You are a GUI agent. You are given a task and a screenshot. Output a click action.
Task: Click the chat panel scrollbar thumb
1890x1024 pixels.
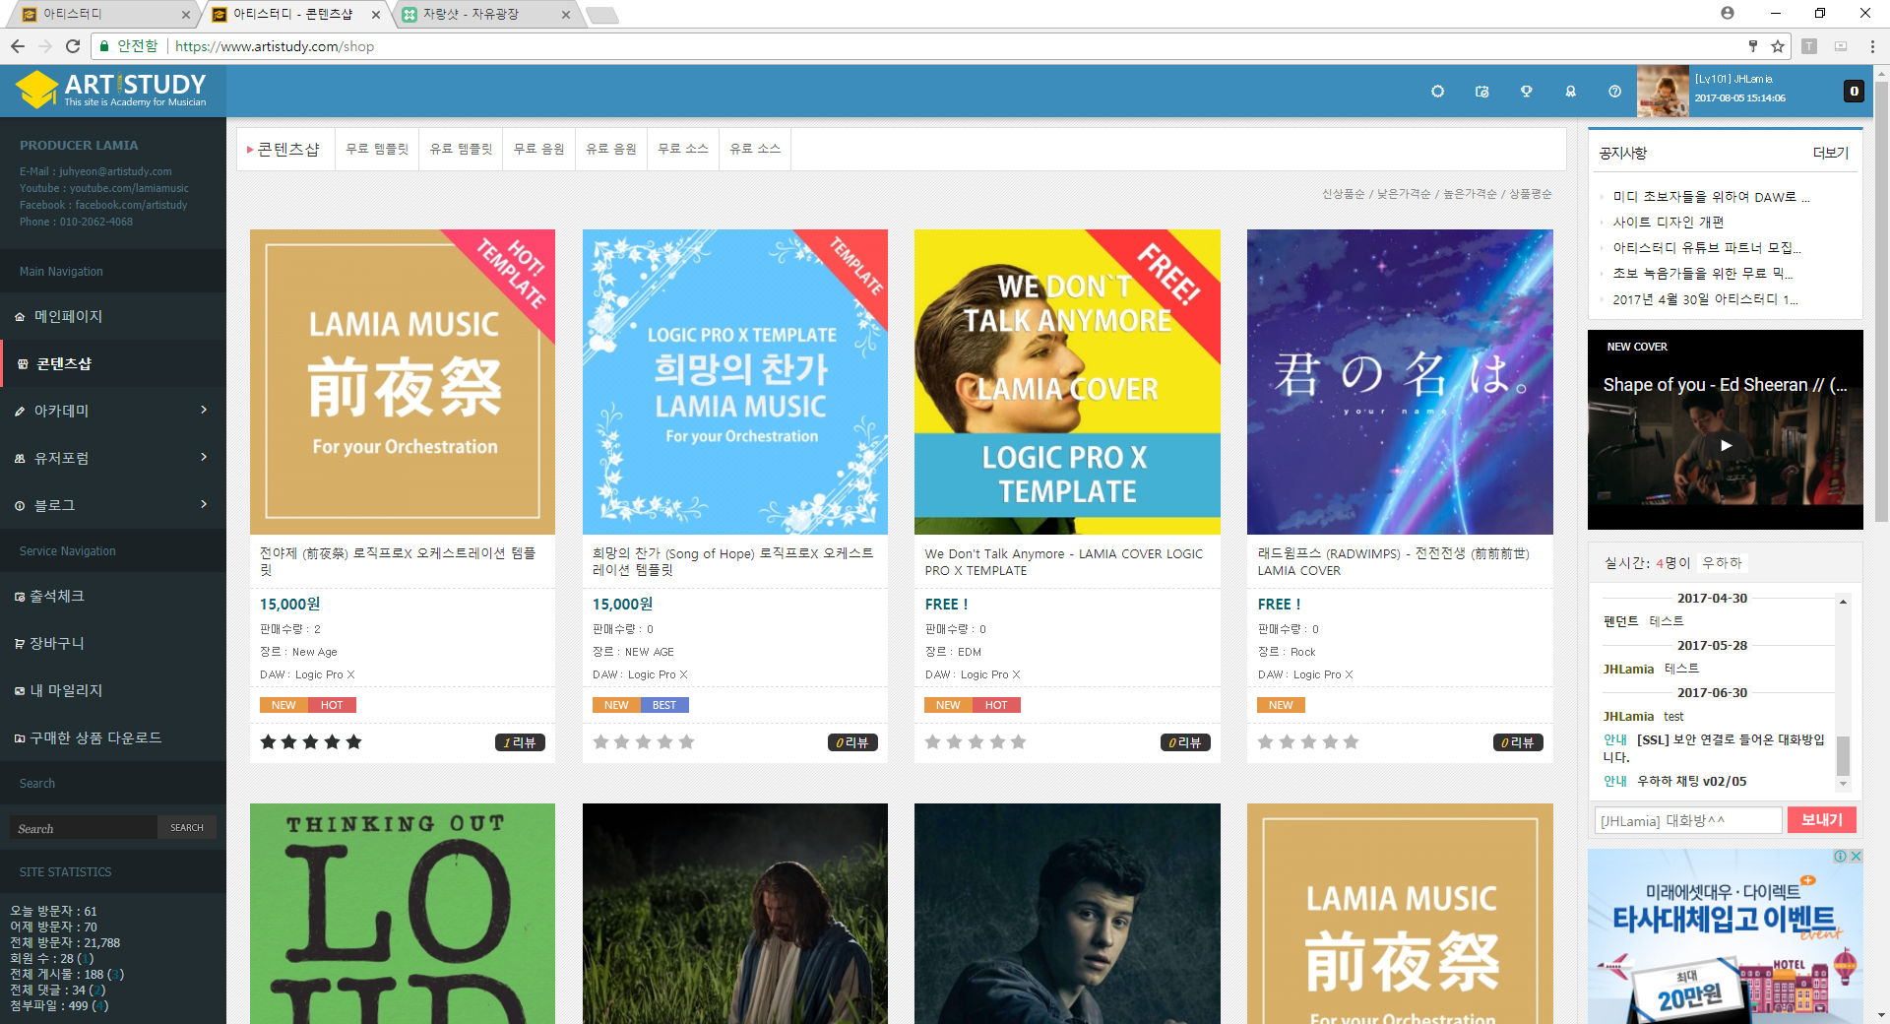(x=1843, y=756)
